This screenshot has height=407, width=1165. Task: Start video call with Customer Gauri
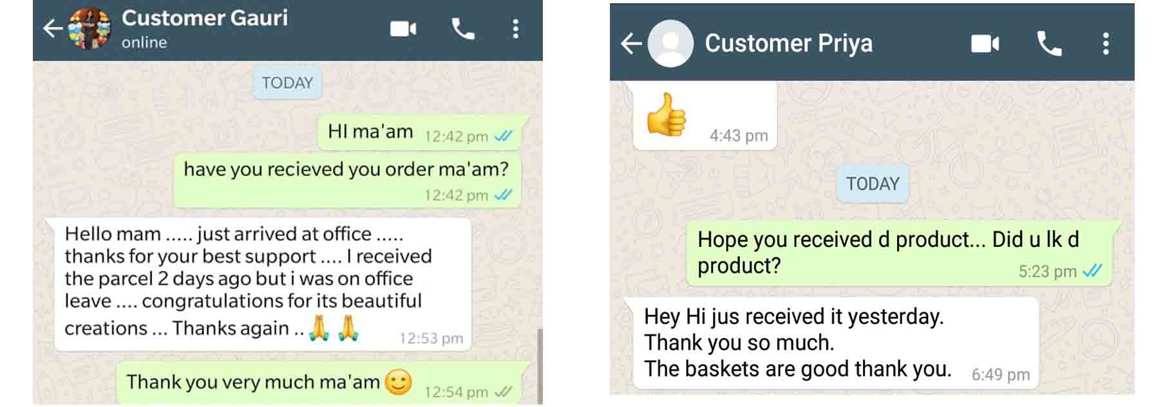point(403,29)
